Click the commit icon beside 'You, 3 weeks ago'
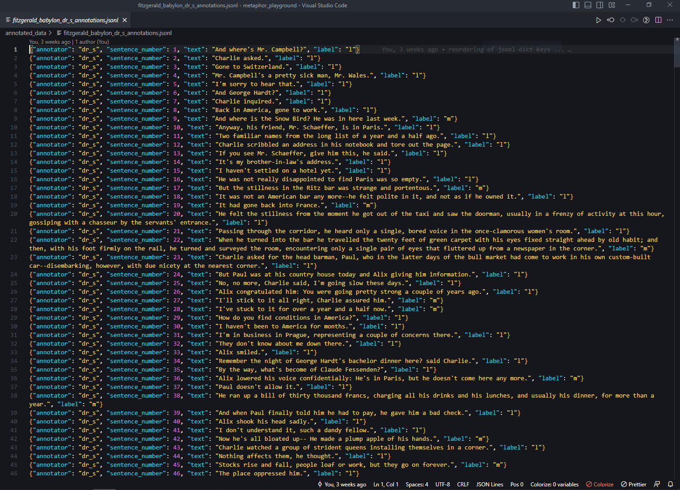This screenshot has height=490, width=680. [x=320, y=485]
